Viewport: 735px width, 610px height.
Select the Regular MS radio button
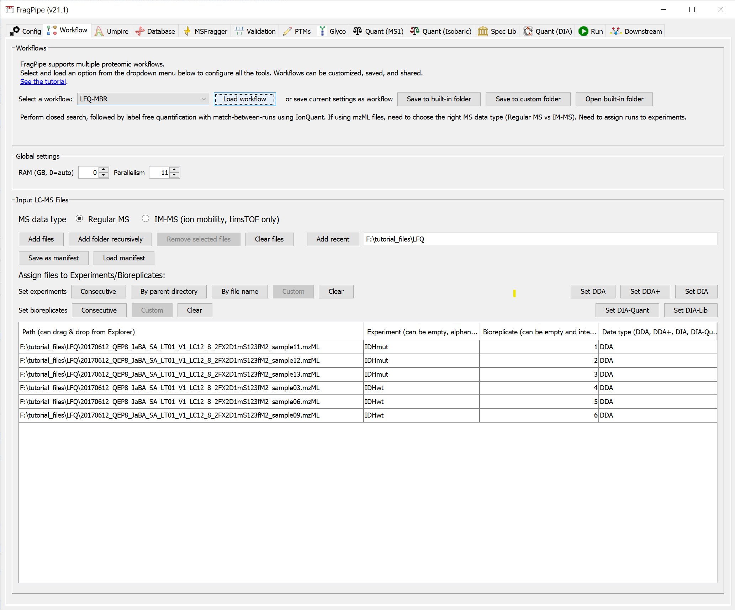79,219
